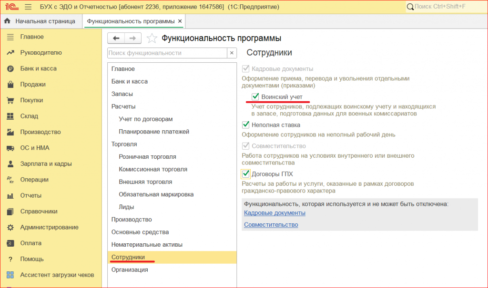This screenshot has height=288, width=488.
Task: Go forward with the right arrow button
Action: [x=133, y=38]
